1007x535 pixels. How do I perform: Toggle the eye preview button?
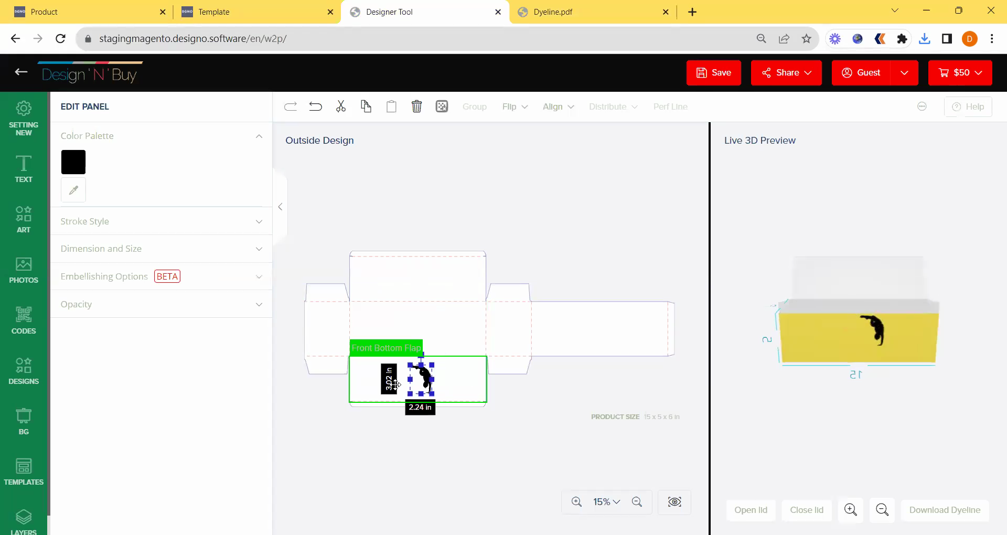[674, 502]
